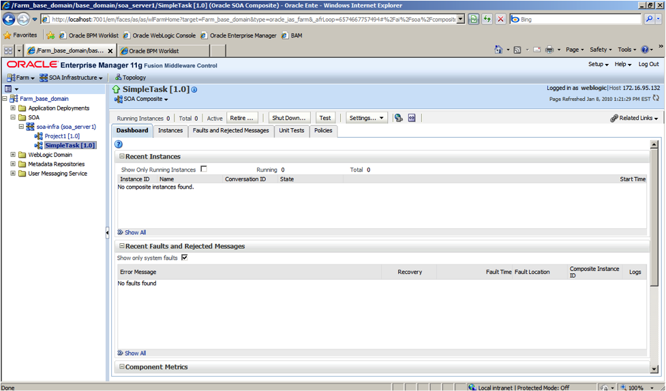Open the Settings dropdown
Screen dimensions: 666x391
tap(367, 118)
